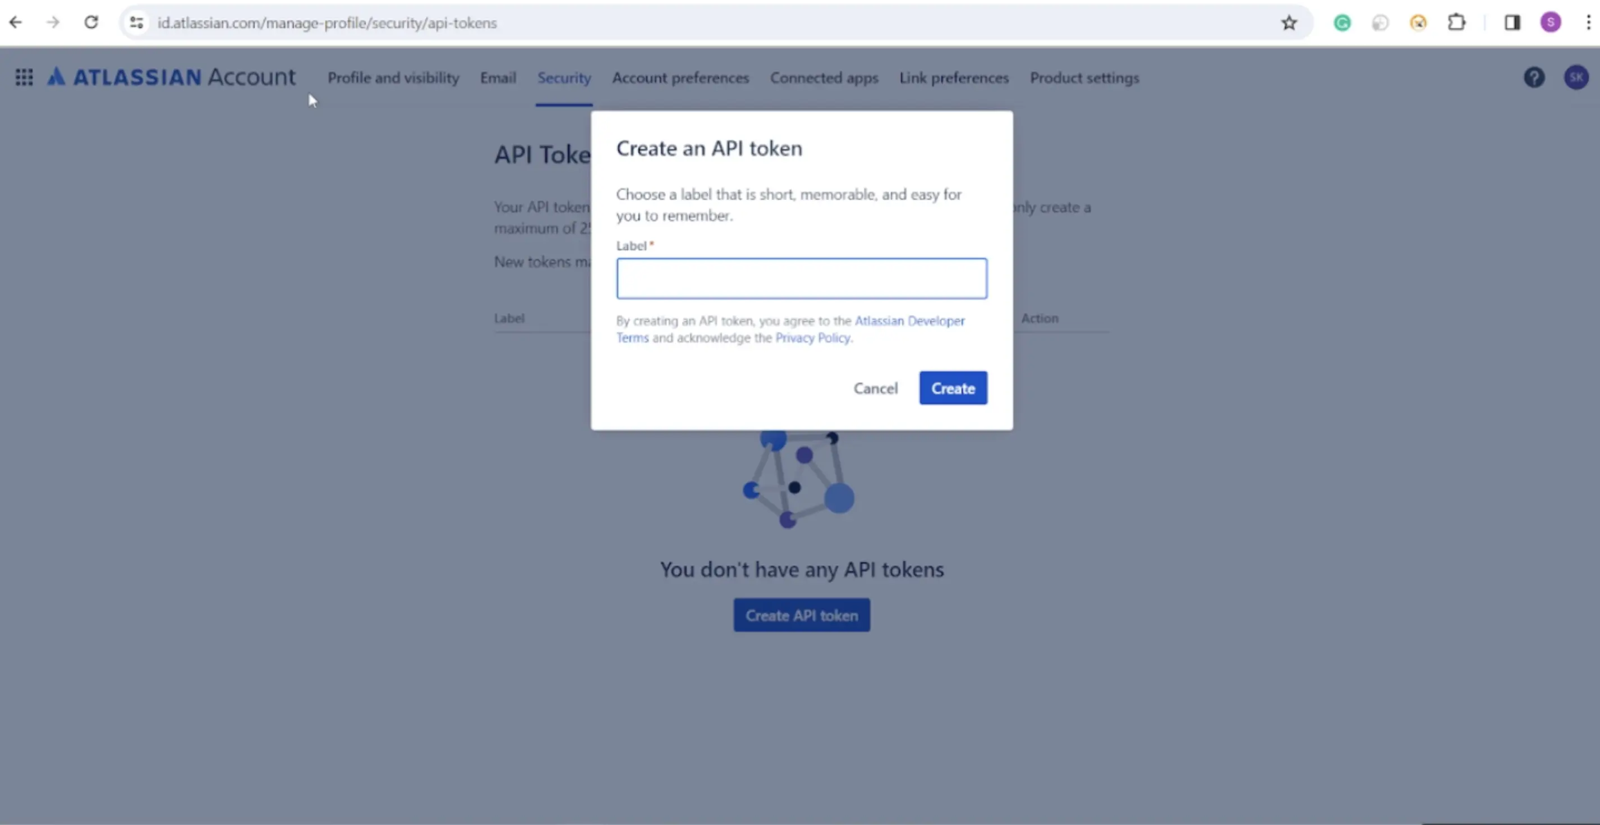Open the Privacy Policy link
This screenshot has height=825, width=1600.
[x=812, y=337]
